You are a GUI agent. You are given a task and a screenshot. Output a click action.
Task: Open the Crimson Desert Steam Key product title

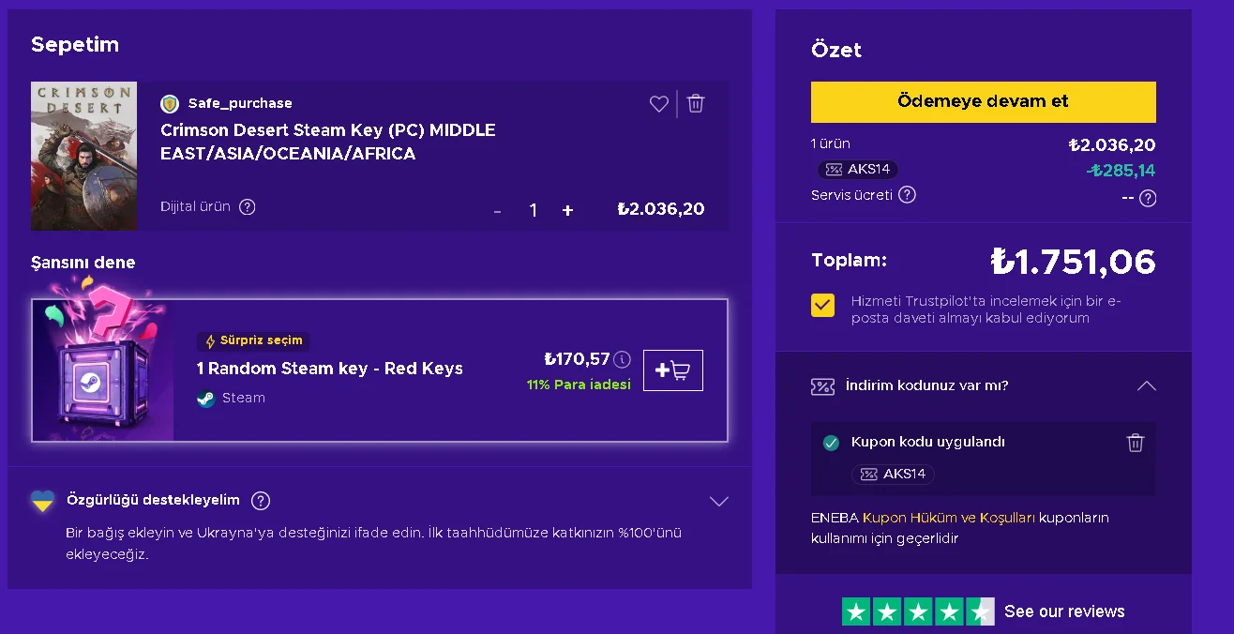328,142
